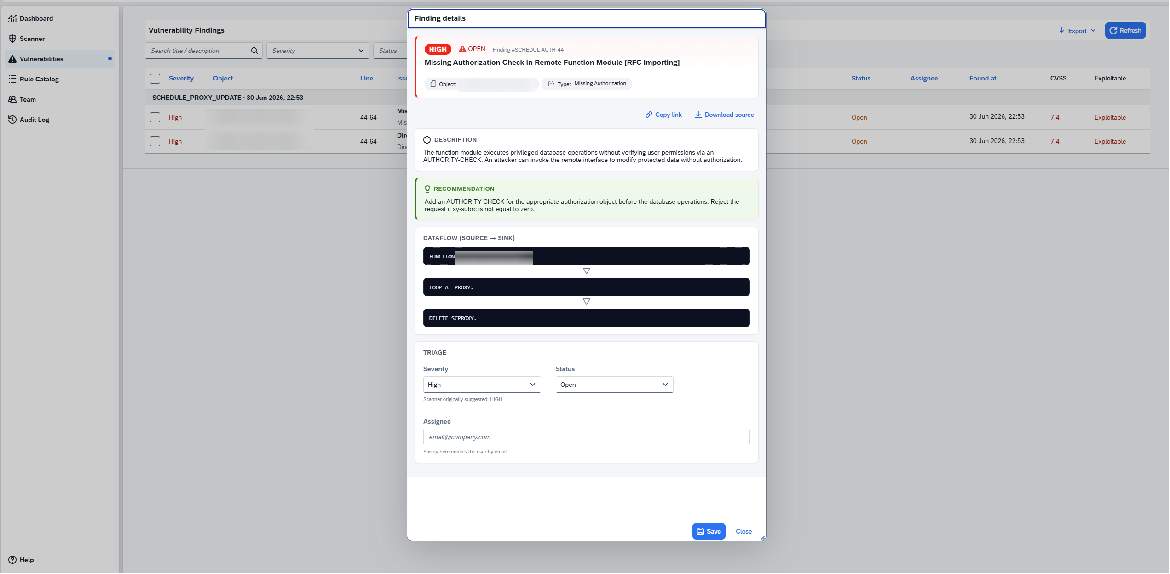Click the Save button
Screen dimensions: 1170x574
click(x=709, y=531)
